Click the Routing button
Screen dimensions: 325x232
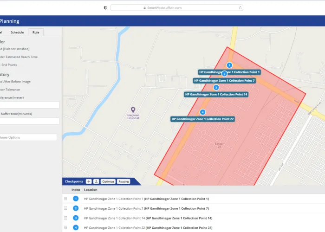123,181
